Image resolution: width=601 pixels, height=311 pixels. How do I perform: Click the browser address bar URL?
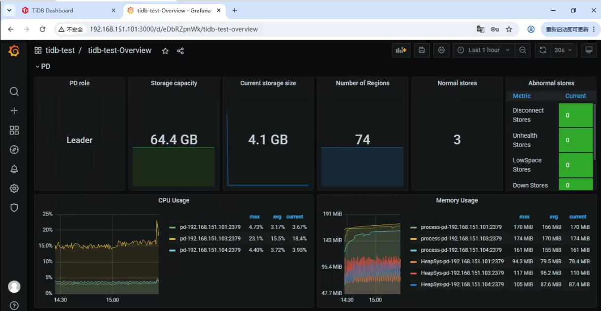[x=174, y=30]
